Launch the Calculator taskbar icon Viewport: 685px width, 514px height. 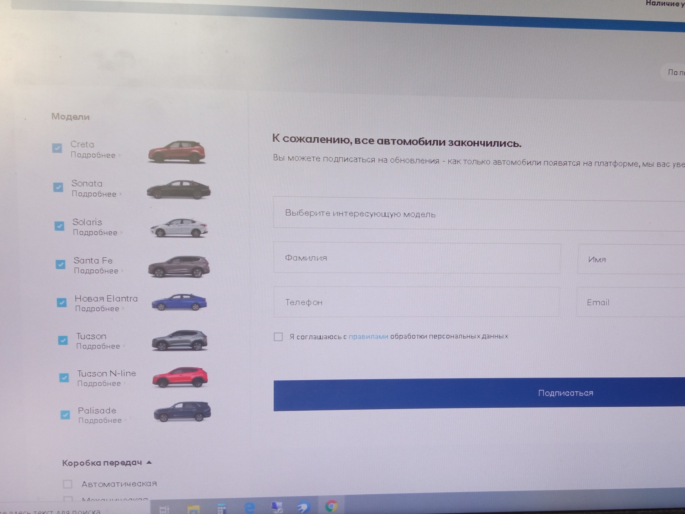pyautogui.click(x=222, y=509)
